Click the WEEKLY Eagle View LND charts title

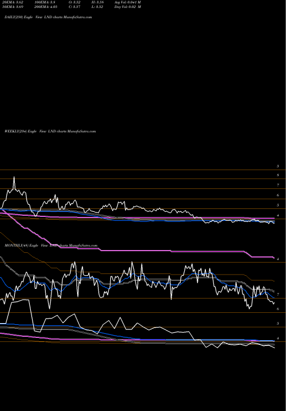click(x=50, y=131)
